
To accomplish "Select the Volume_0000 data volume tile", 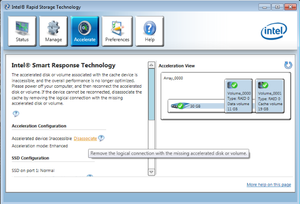I will [x=238, y=96].
